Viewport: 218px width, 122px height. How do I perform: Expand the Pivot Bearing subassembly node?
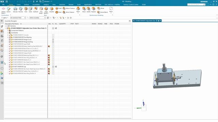8,37
